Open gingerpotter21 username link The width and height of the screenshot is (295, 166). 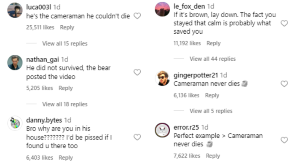click(196, 75)
